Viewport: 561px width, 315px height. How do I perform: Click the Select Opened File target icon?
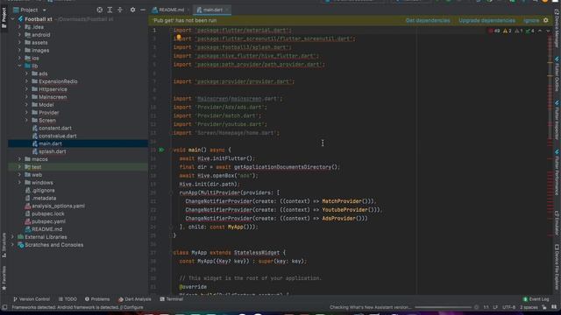[99, 10]
